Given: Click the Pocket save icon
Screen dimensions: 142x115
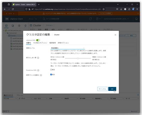Looking at the screenshot, I should click(117, 9).
